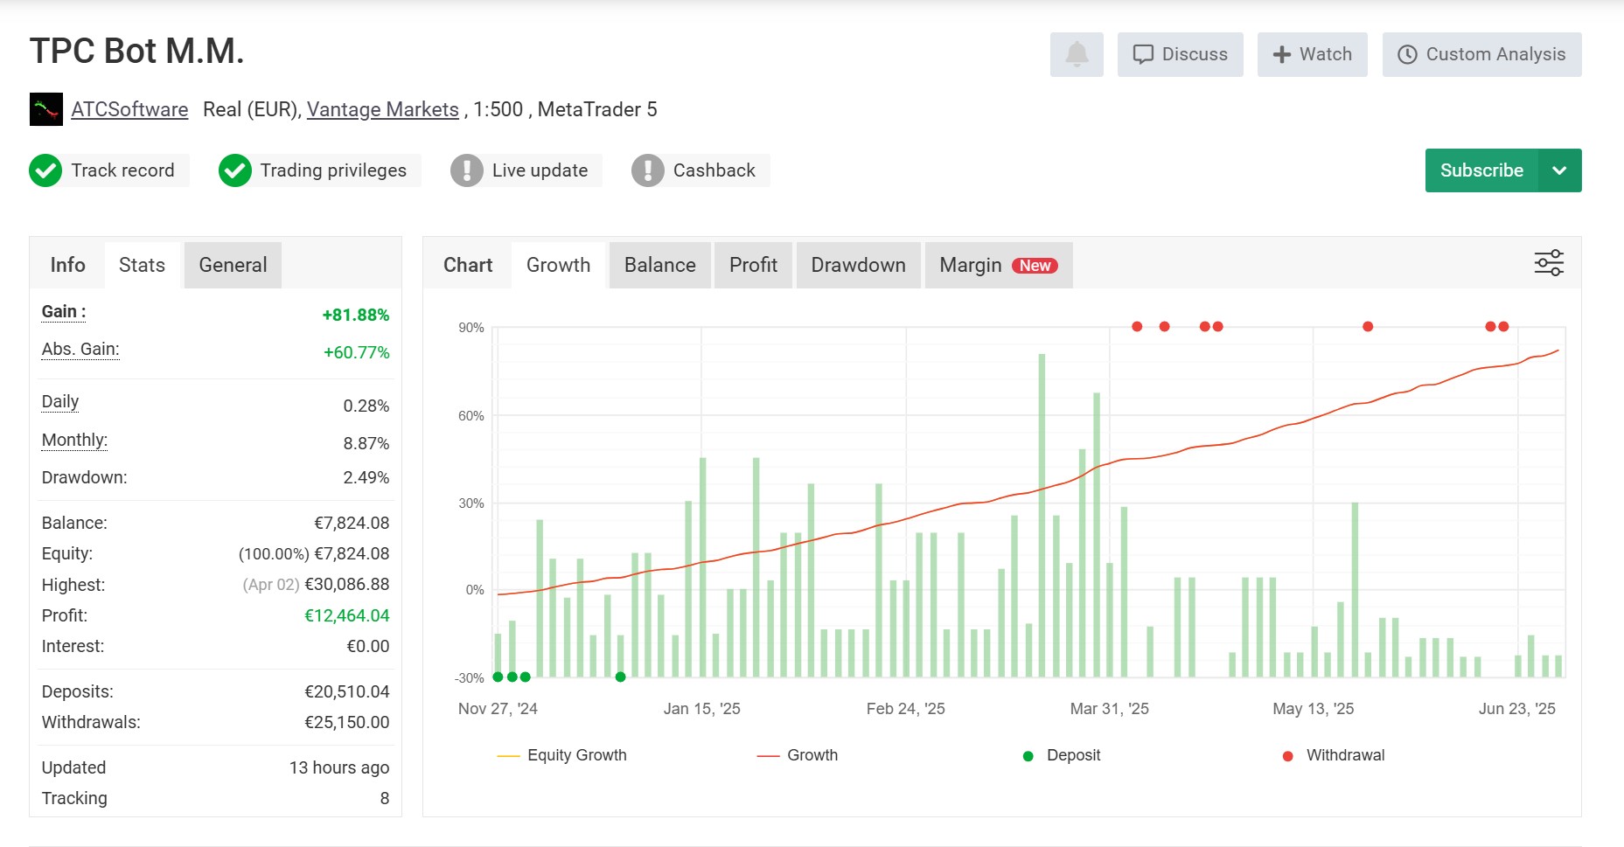Switch to the General tab
Image resolution: width=1624 pixels, height=847 pixels.
[x=233, y=265]
